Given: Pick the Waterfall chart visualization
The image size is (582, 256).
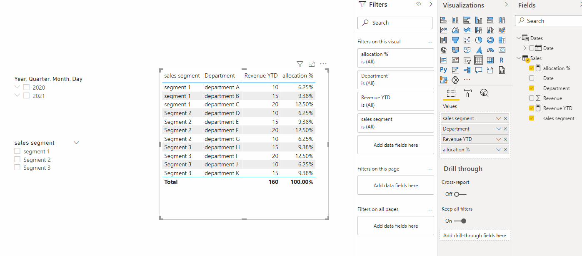Looking at the screenshot, I should 444,40.
